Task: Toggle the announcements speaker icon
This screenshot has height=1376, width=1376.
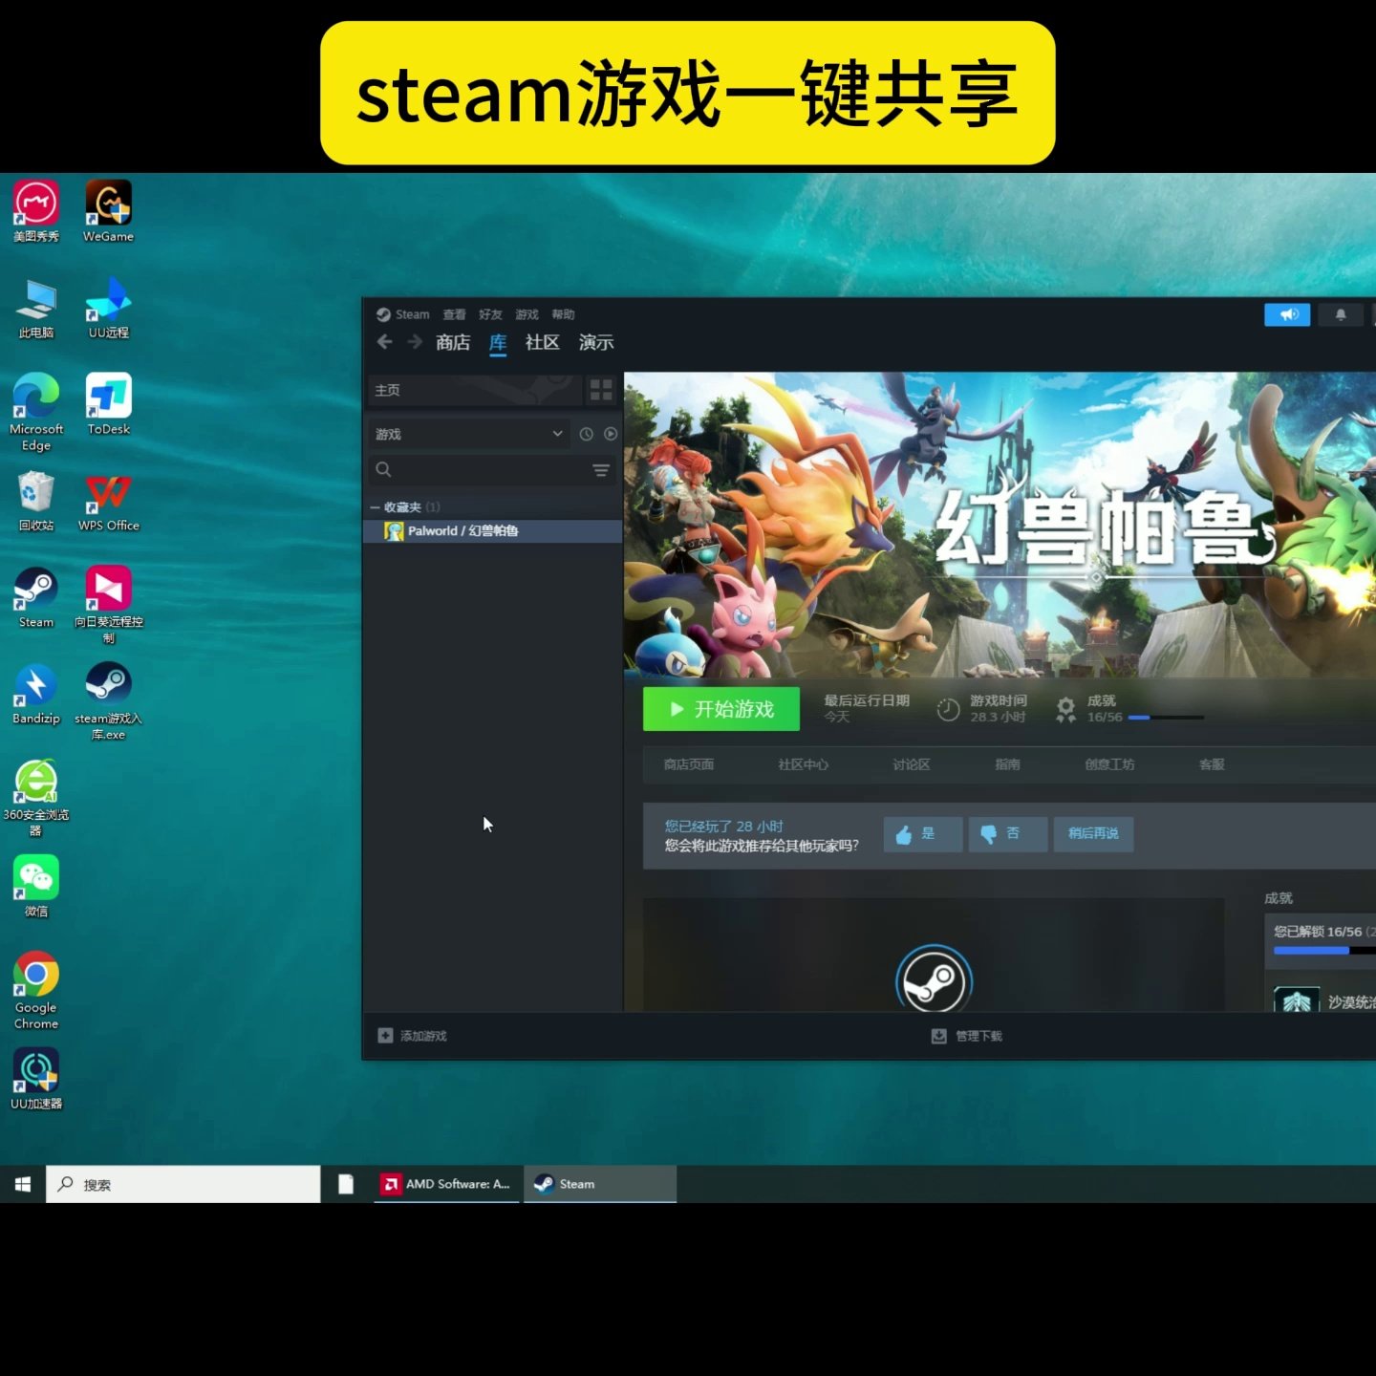Action: pos(1287,314)
